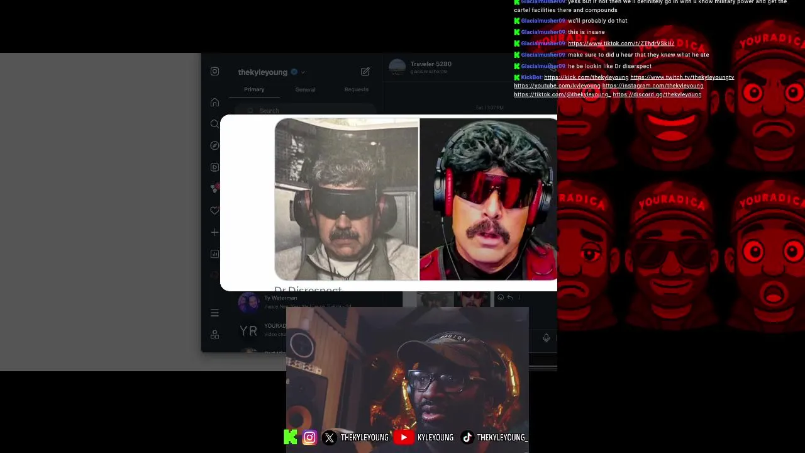Open Messages icon with red badge

pos(215,188)
